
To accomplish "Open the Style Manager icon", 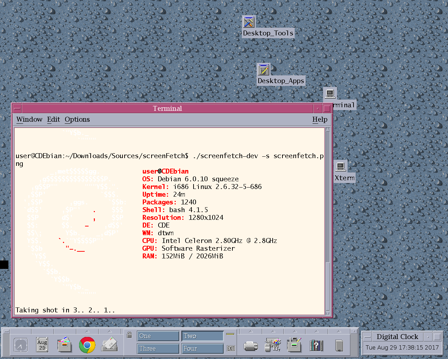I will point(273,345).
